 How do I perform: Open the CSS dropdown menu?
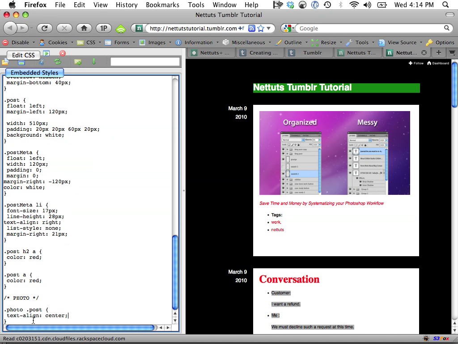tap(89, 43)
